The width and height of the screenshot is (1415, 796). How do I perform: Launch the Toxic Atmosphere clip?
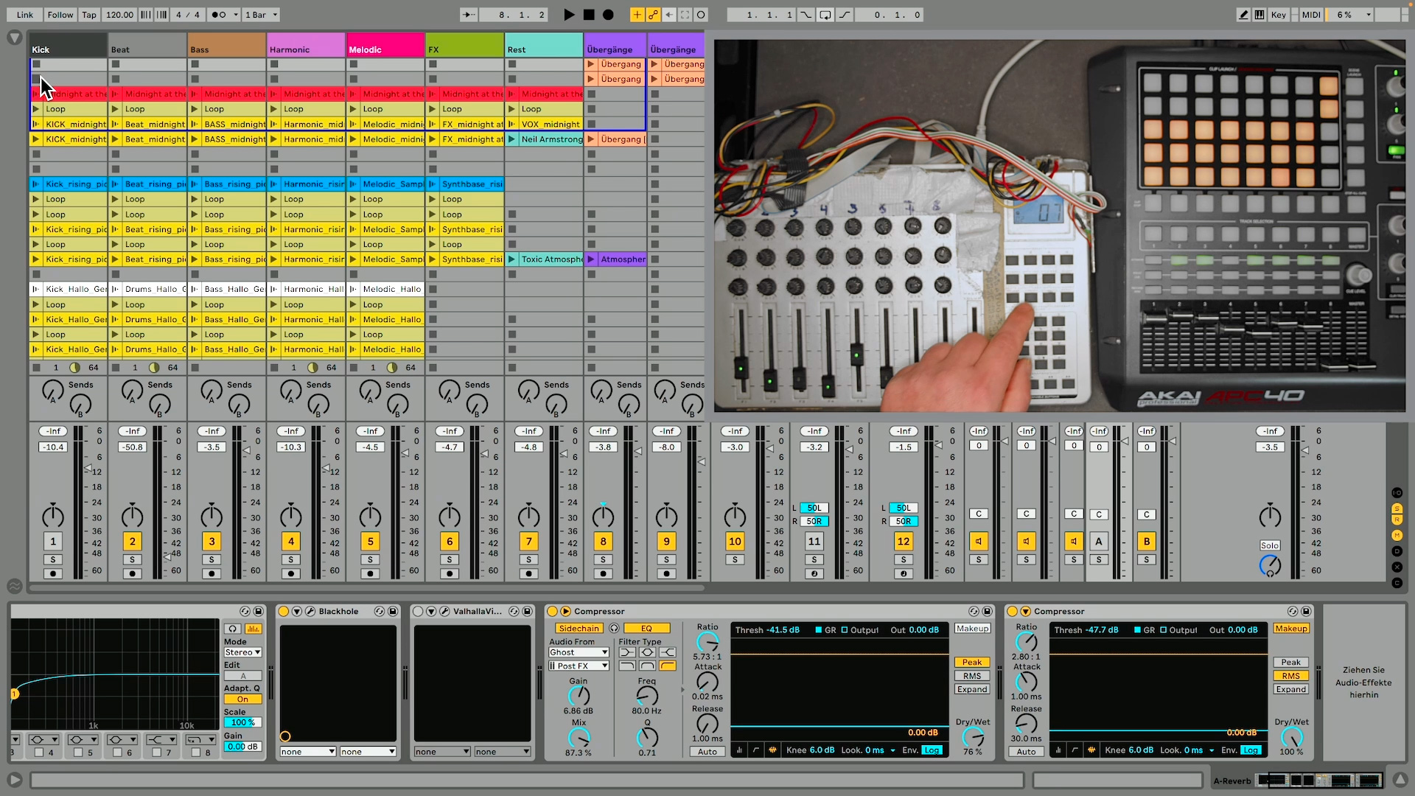coord(511,259)
